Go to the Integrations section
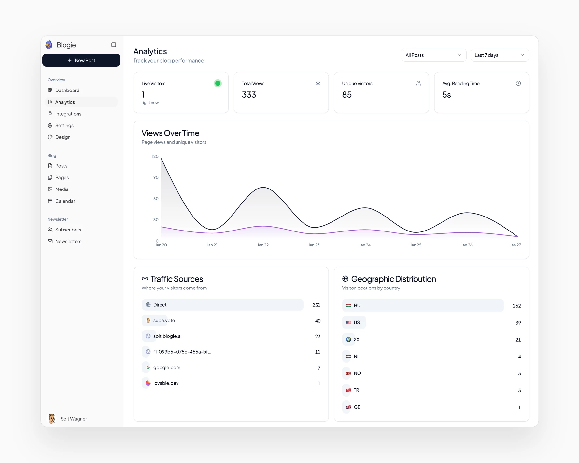The width and height of the screenshot is (579, 463). tap(68, 114)
